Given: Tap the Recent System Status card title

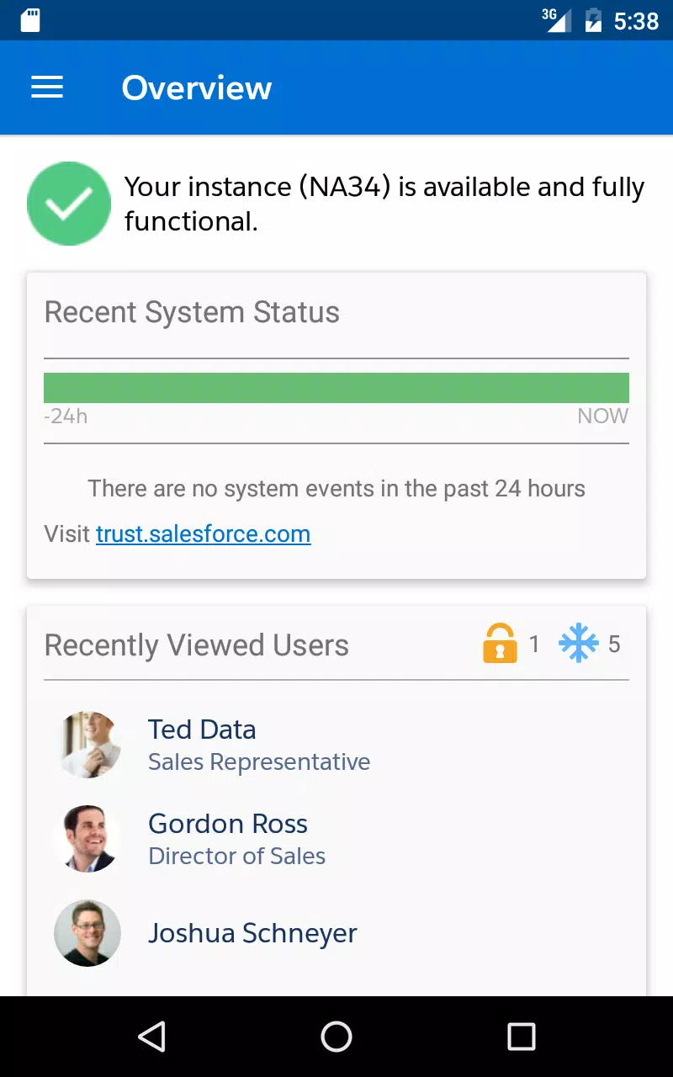Looking at the screenshot, I should [192, 312].
